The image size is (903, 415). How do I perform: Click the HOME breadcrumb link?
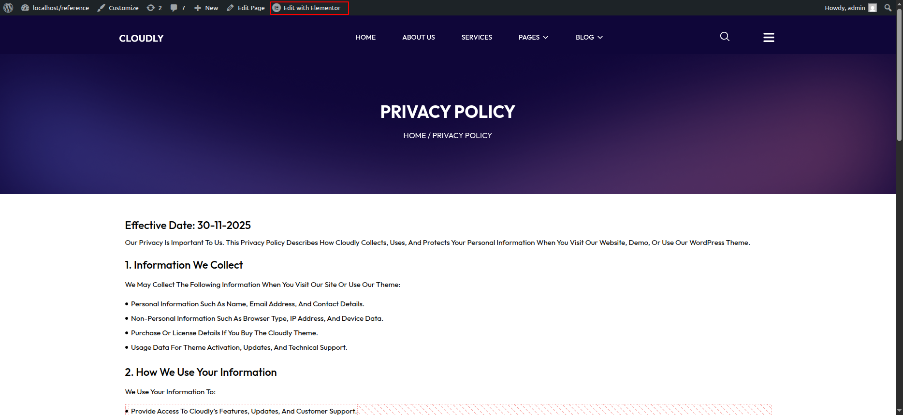click(415, 136)
